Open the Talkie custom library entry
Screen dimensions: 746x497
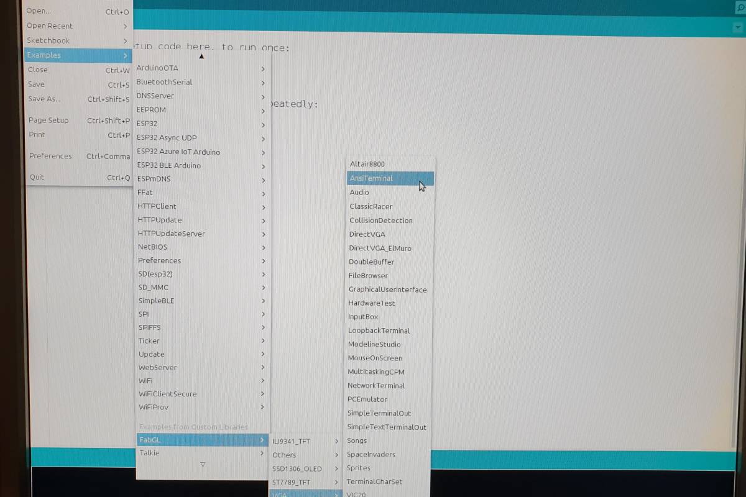[x=202, y=453]
